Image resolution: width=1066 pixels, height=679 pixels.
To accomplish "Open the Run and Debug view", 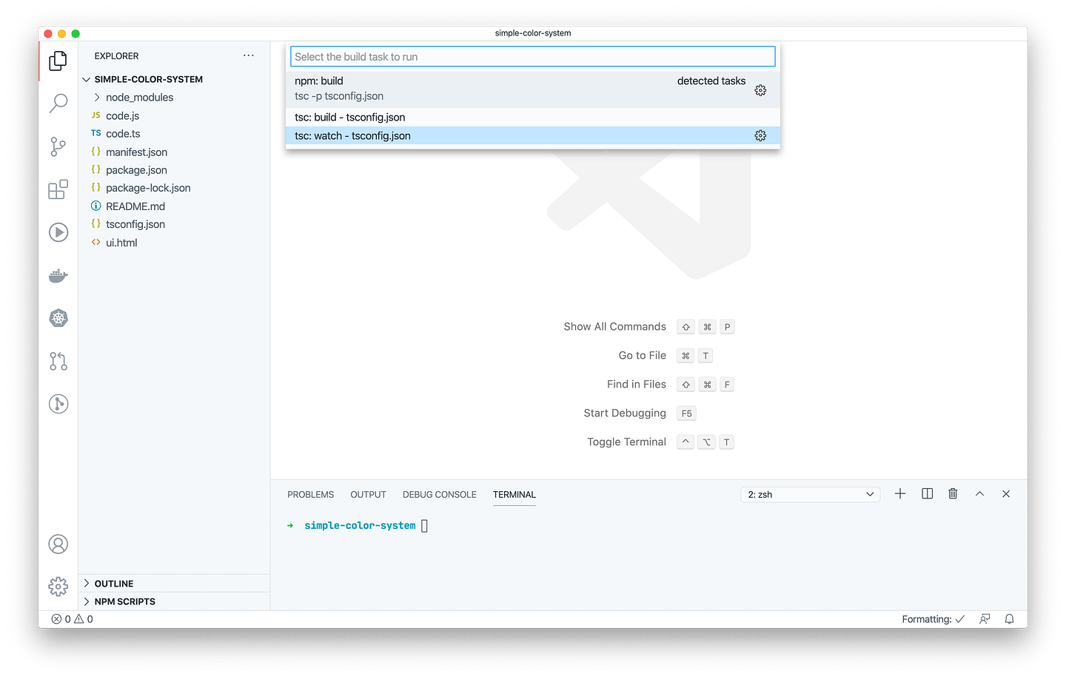I will [58, 232].
